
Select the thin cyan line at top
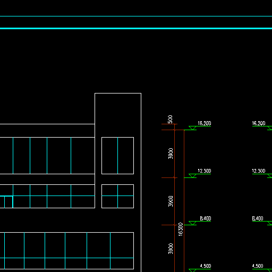click(136, 16)
